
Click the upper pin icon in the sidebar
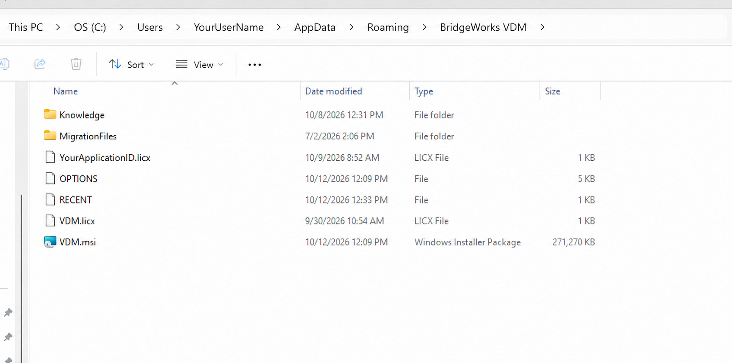[x=8, y=312]
